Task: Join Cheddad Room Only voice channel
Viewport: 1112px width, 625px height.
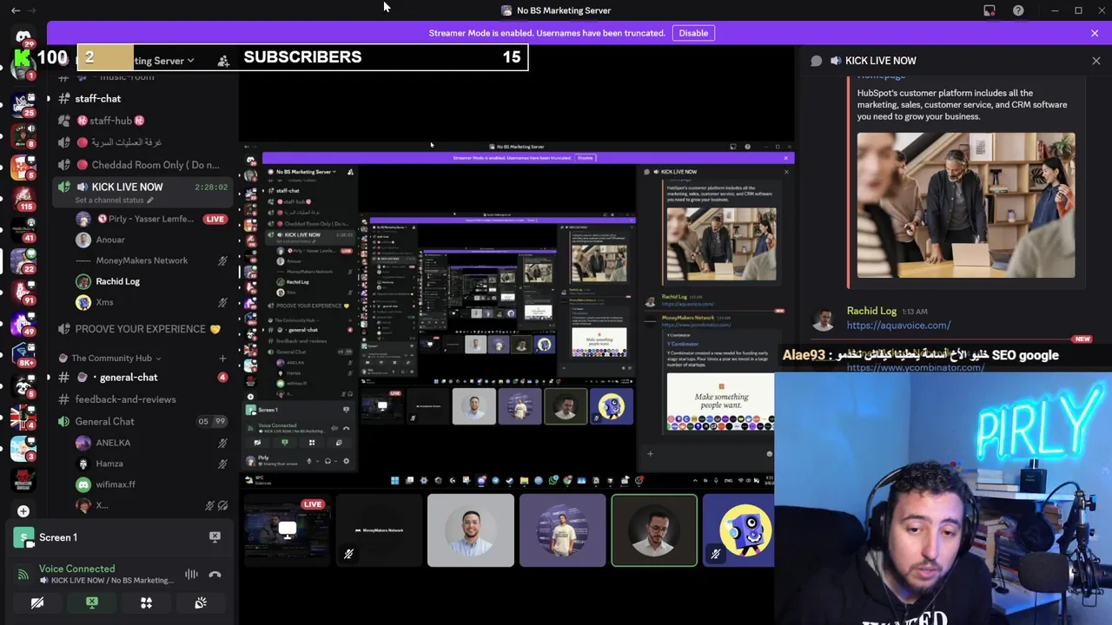Action: pos(143,165)
